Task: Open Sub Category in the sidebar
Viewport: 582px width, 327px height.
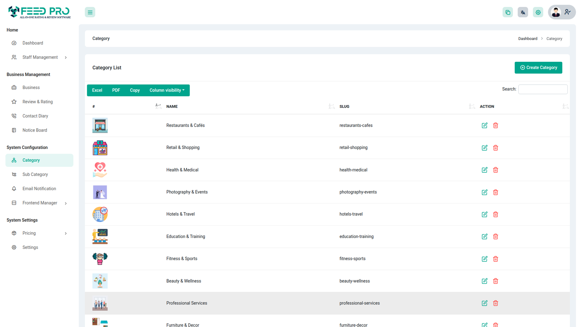Action: coord(35,174)
